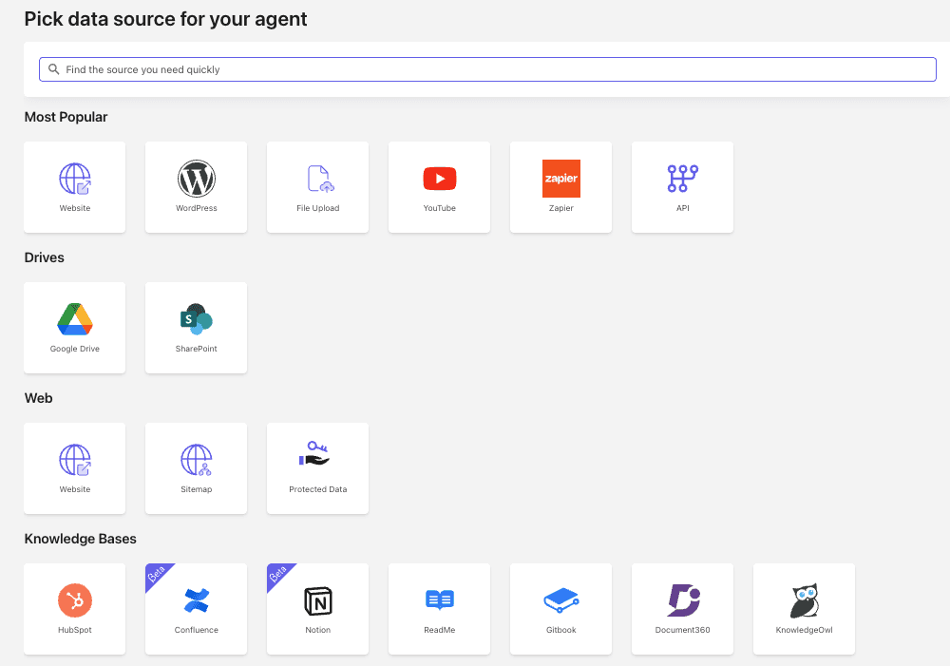Select the SharePoint drive source
Screen dimensions: 950x666
pos(197,328)
